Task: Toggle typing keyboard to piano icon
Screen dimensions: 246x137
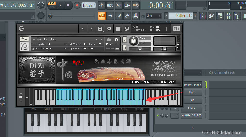Action: [102, 16]
